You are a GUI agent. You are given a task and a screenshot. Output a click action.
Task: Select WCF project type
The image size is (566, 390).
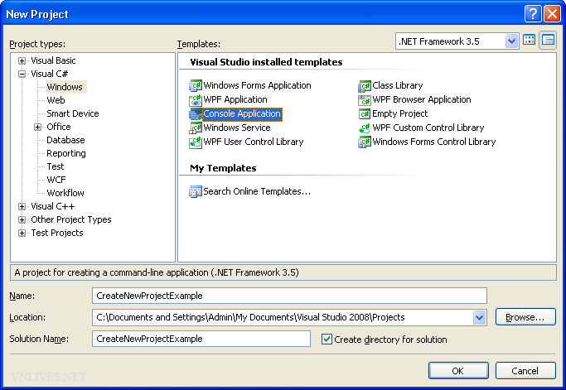[x=56, y=180]
